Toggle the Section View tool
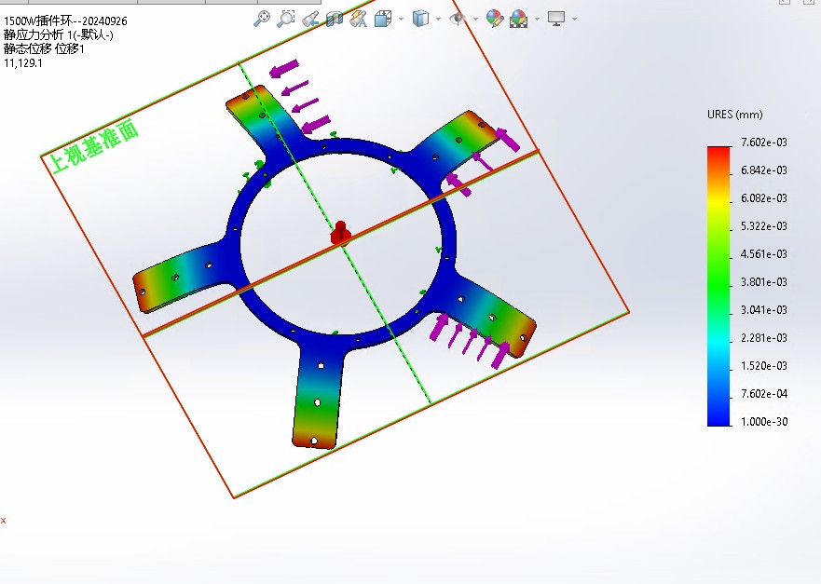 334,20
